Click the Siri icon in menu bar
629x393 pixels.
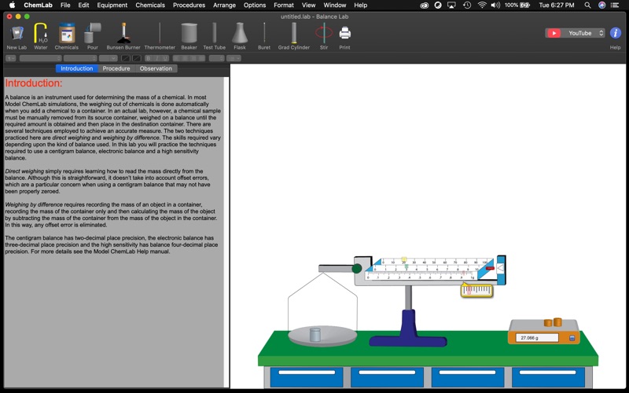601,6
